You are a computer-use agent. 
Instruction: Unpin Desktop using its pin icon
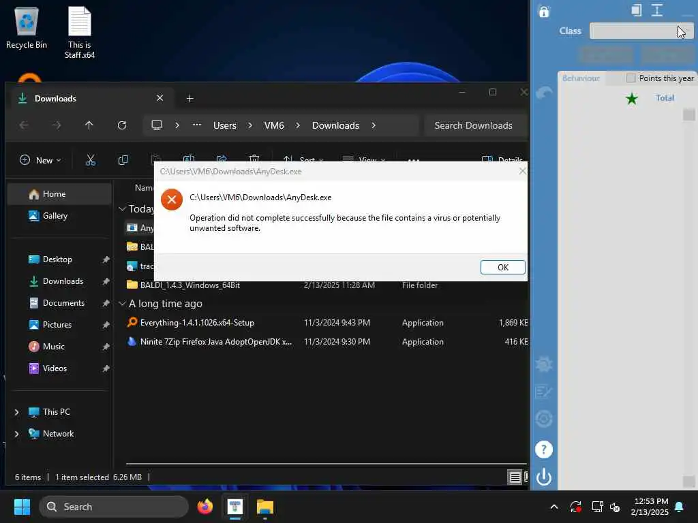pos(106,259)
